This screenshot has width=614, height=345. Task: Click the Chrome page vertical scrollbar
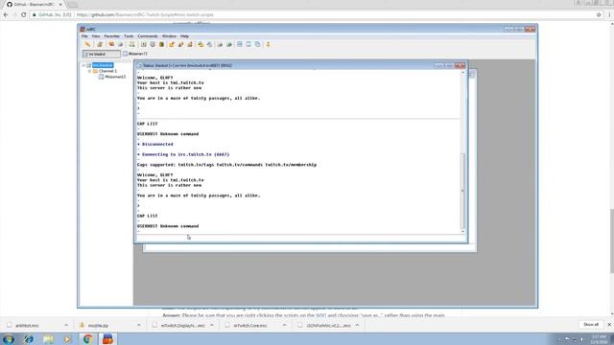[x=612, y=241]
